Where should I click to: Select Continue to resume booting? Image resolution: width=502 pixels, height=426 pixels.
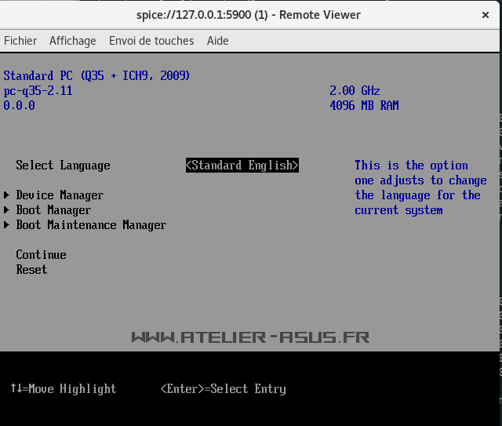[x=41, y=255]
